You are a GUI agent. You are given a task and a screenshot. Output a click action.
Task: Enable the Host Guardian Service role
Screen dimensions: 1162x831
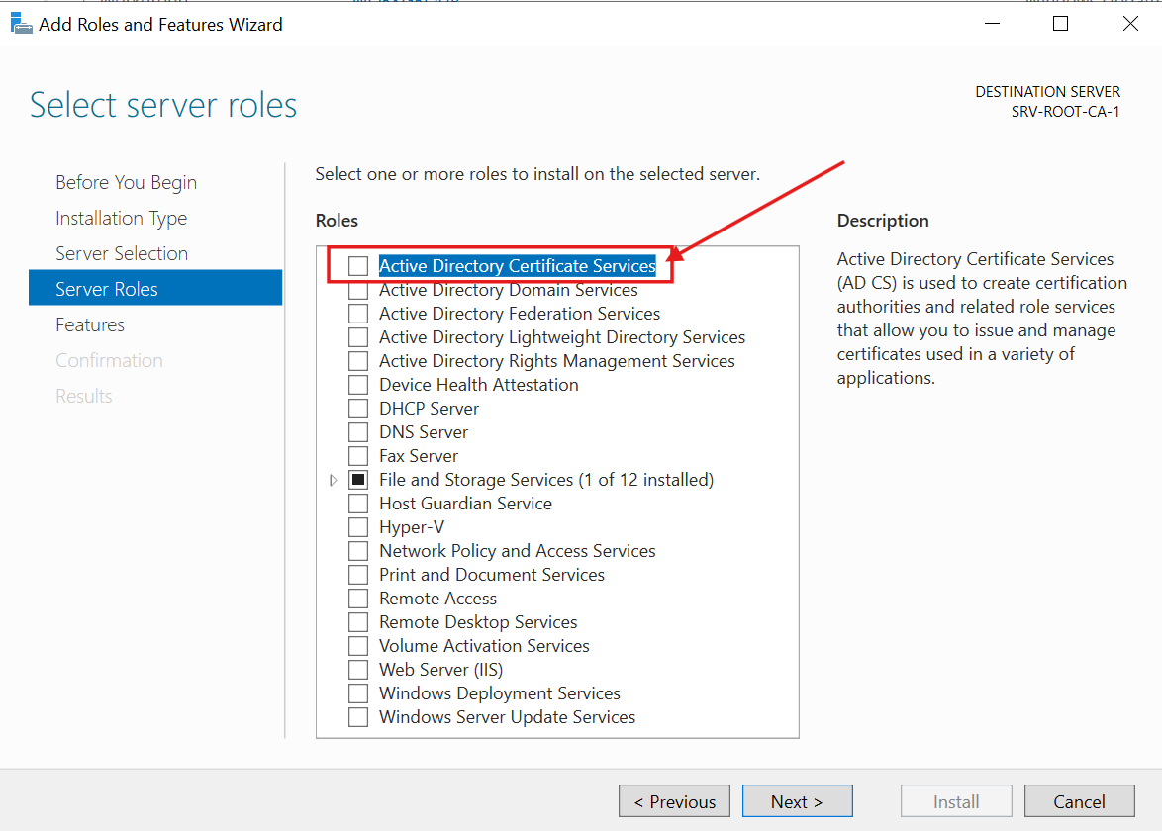pos(358,503)
